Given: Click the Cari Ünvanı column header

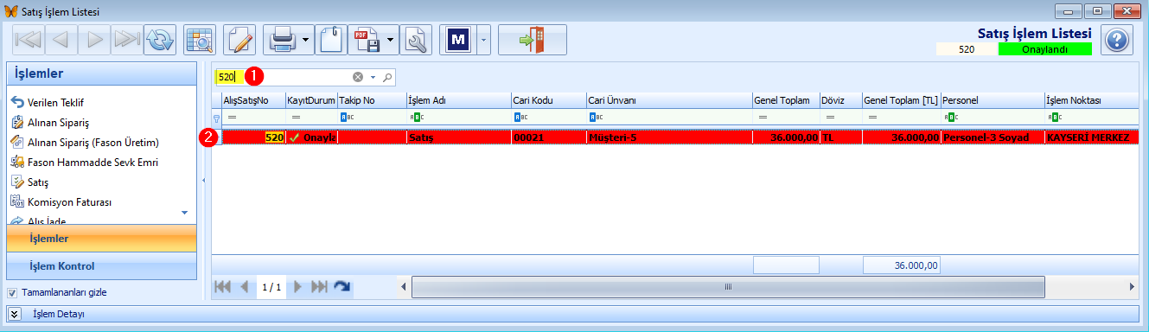Looking at the screenshot, I should (669, 100).
